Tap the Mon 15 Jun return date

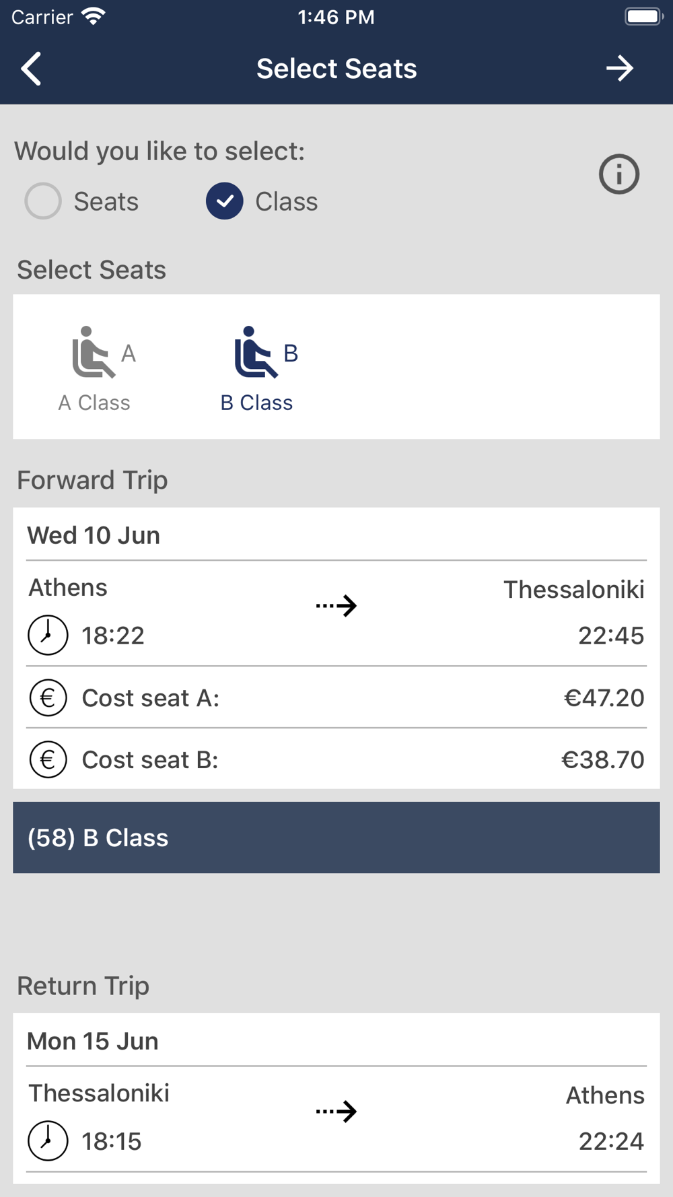click(x=93, y=1041)
